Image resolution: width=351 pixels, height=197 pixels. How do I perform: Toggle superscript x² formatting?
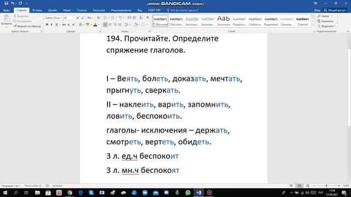(73, 25)
